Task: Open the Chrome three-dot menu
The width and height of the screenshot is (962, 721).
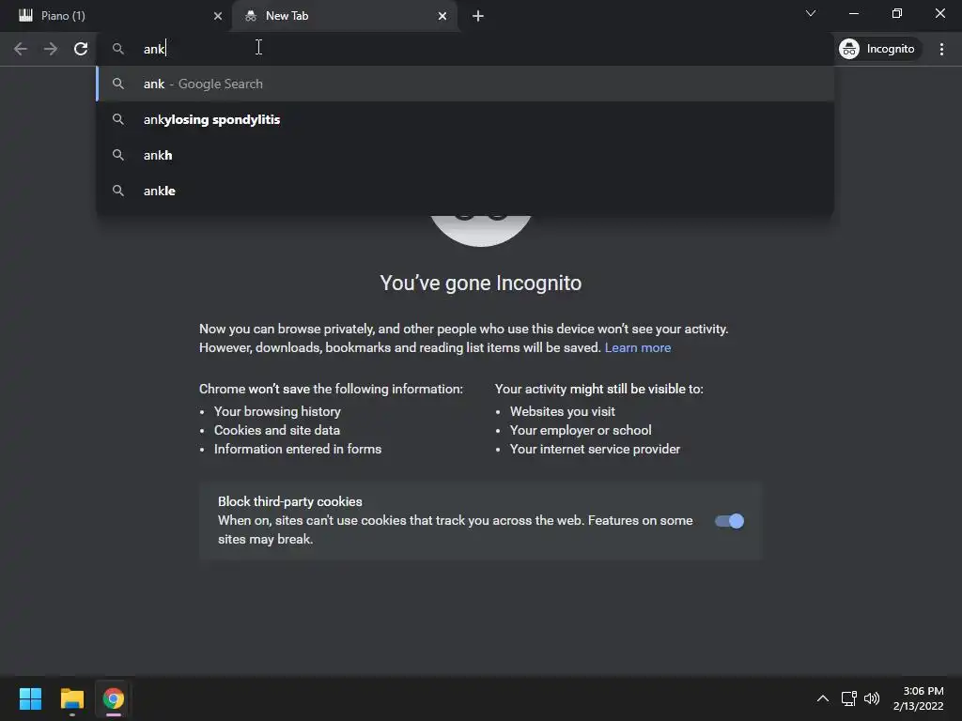Action: (941, 49)
